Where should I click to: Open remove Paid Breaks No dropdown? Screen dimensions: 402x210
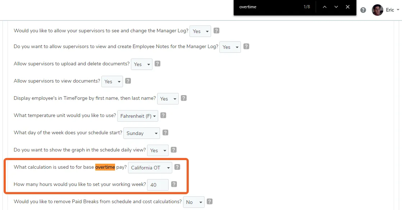(x=193, y=202)
